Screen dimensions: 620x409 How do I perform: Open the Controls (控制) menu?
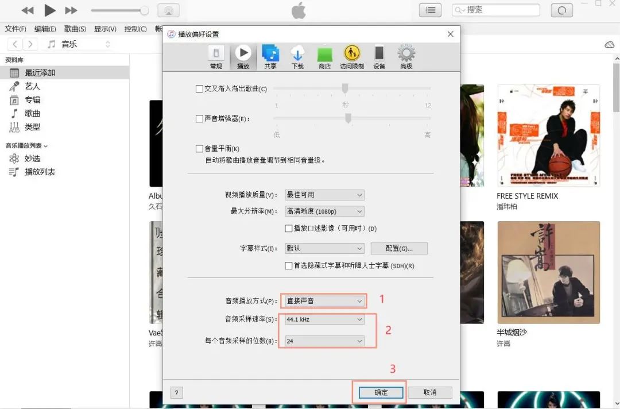pos(135,29)
